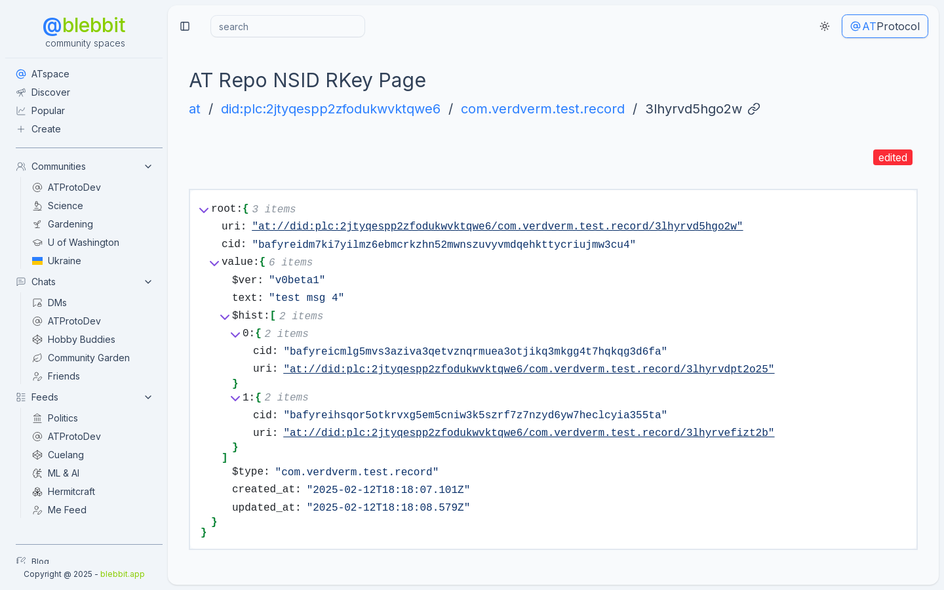
Task: Open ATProtoDev under Chats
Action: coord(74,321)
